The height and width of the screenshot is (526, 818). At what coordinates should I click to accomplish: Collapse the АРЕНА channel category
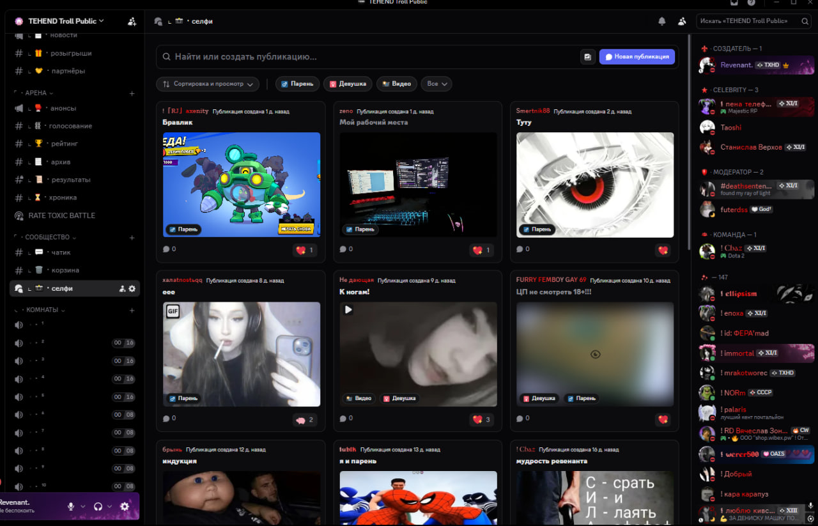point(38,93)
